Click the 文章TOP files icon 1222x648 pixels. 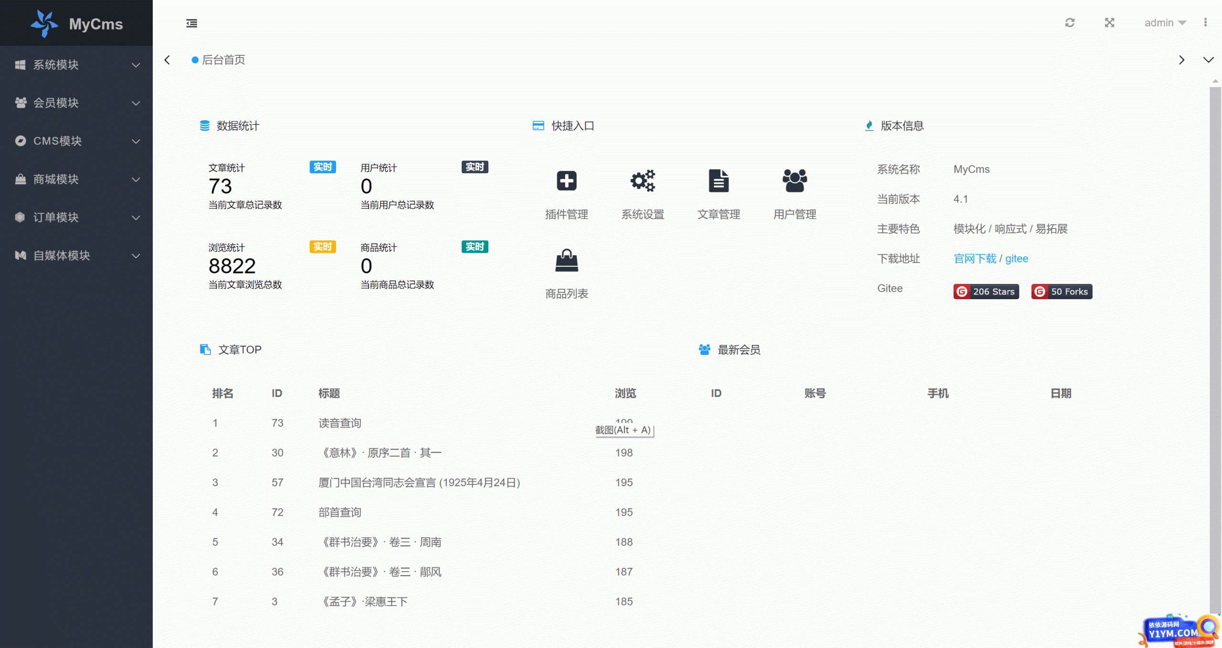click(205, 349)
